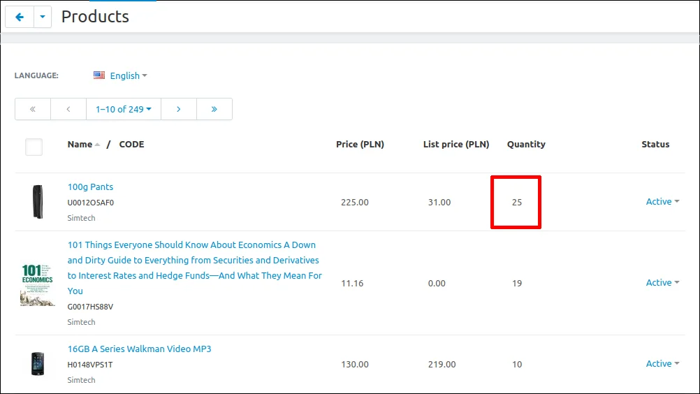This screenshot has width=700, height=394.
Task: Sort products by CODE column
Action: coord(131,145)
